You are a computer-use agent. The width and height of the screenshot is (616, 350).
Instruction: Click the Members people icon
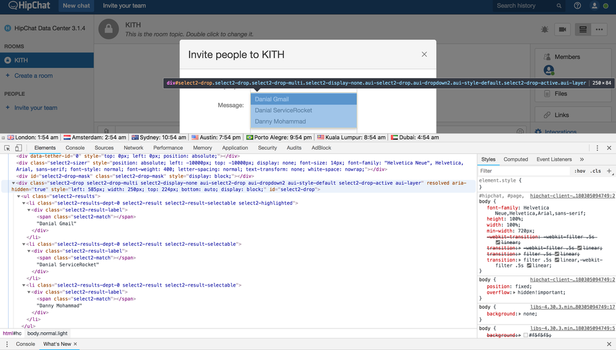547,57
